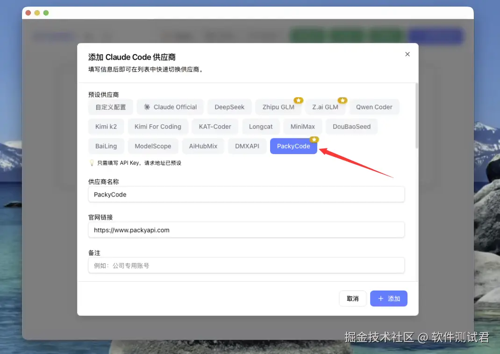This screenshot has height=354, width=500.
Task: Select the AiHubMix preset
Action: point(203,146)
